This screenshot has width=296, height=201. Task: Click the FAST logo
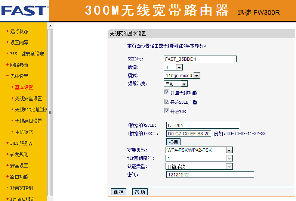25,10
